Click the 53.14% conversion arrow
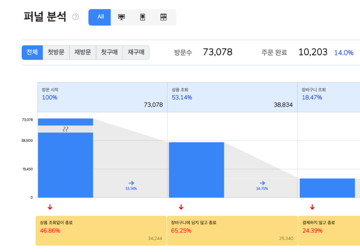This screenshot has width=360, height=252. click(131, 184)
